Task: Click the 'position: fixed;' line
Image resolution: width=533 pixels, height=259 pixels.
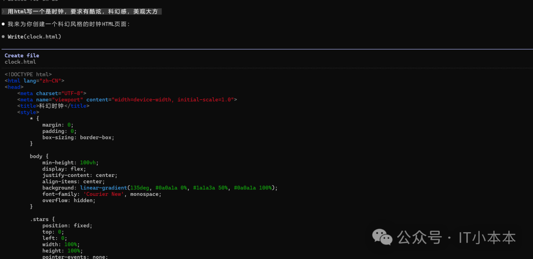Action: pos(67,226)
